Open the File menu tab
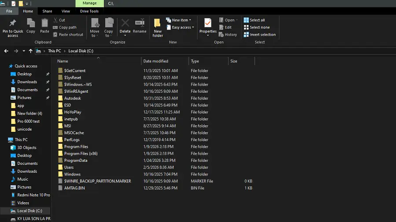This screenshot has width=396, height=222. [x=9, y=11]
